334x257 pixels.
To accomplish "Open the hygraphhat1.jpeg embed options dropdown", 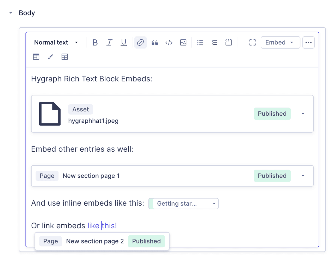I will coord(303,114).
